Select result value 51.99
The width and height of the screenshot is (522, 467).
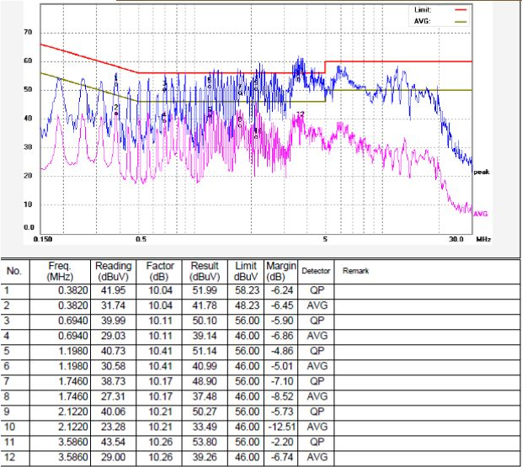[x=205, y=290]
